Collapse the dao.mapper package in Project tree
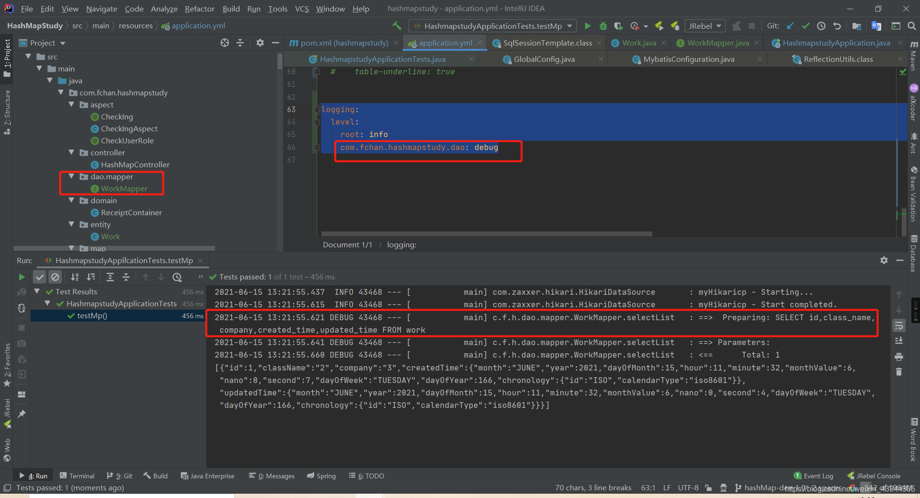Viewport: 920px width, 498px height. coord(72,176)
